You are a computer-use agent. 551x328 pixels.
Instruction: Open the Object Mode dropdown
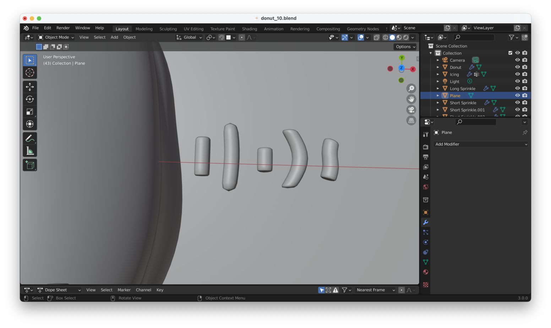(56, 37)
